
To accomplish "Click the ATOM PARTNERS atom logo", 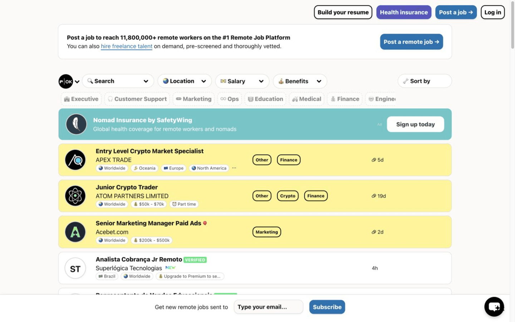I will point(75,196).
